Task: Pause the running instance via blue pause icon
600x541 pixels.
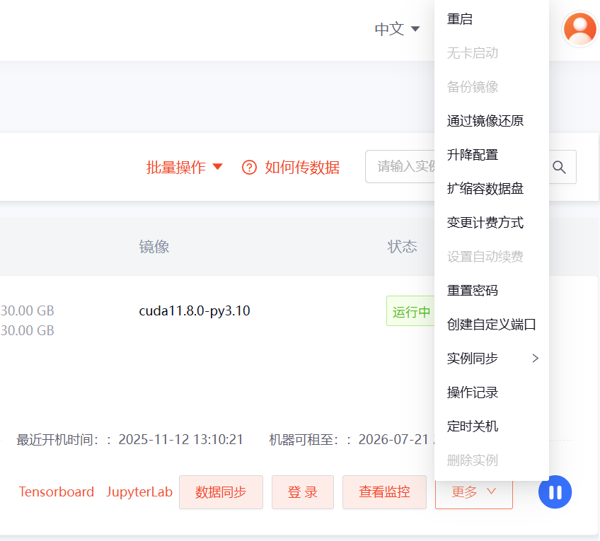Action: (x=555, y=491)
